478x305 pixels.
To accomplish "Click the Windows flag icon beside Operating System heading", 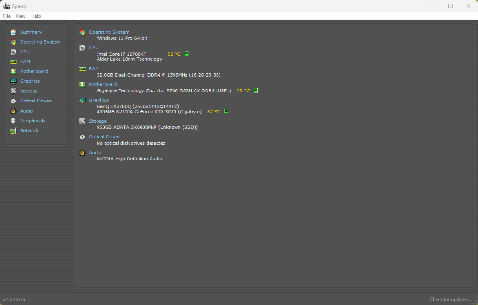I will click(x=82, y=32).
